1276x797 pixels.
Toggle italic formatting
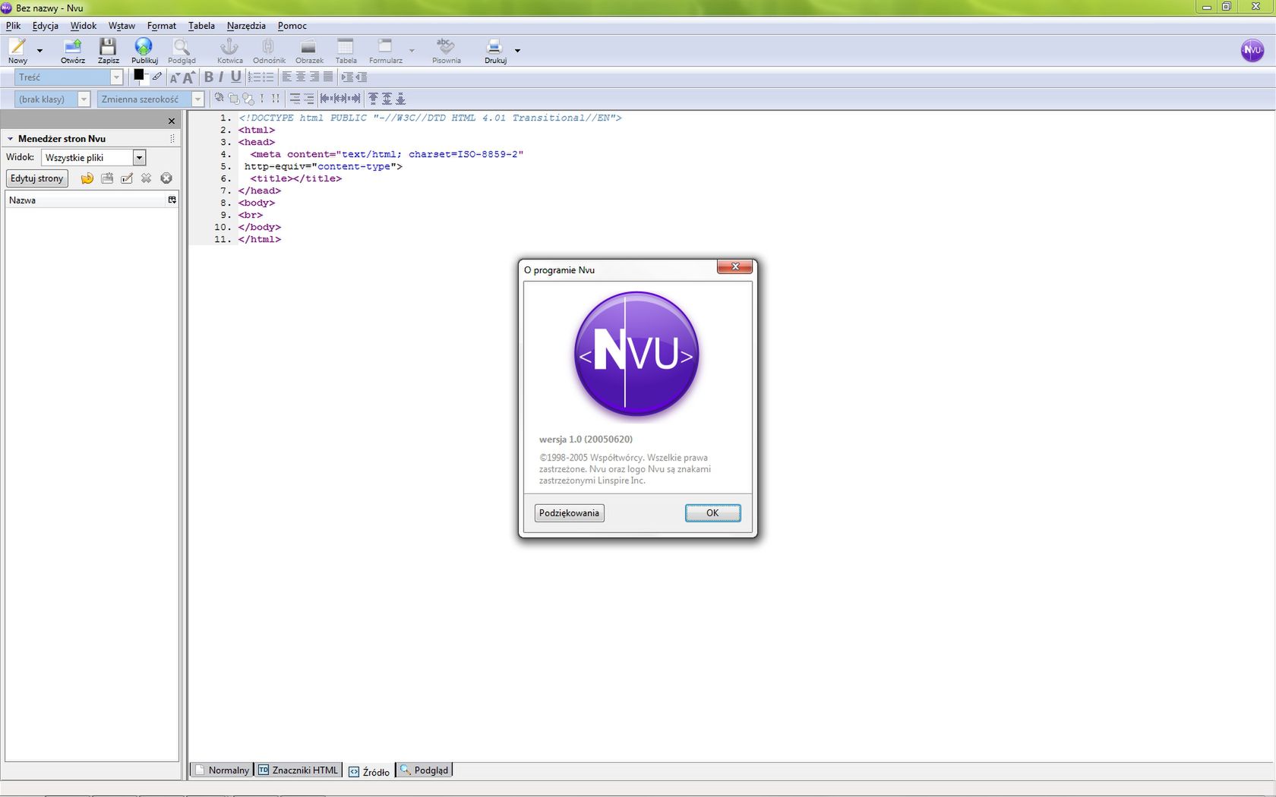point(221,77)
